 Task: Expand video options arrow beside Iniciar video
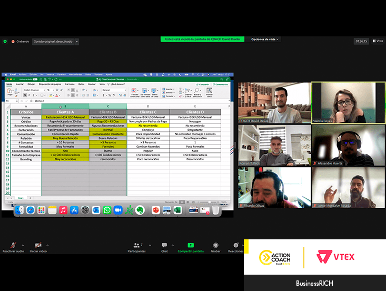coord(48,245)
